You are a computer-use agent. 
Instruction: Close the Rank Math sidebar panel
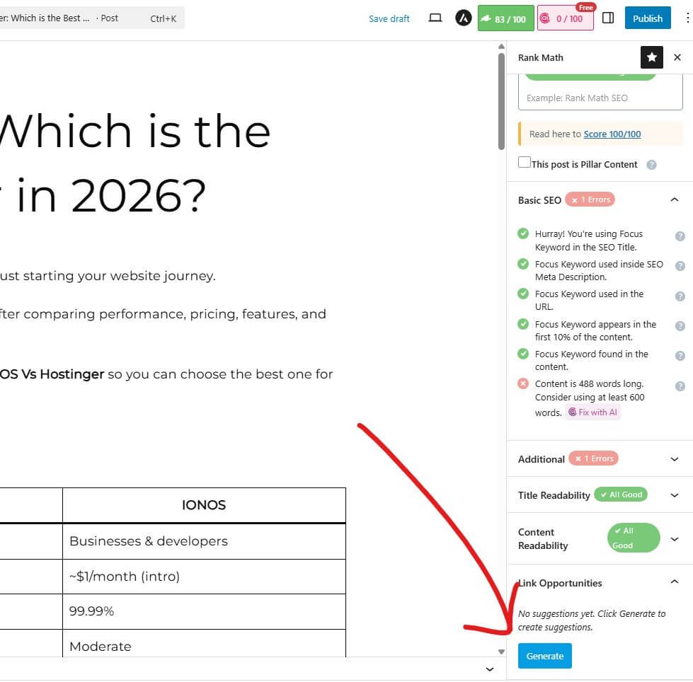677,57
